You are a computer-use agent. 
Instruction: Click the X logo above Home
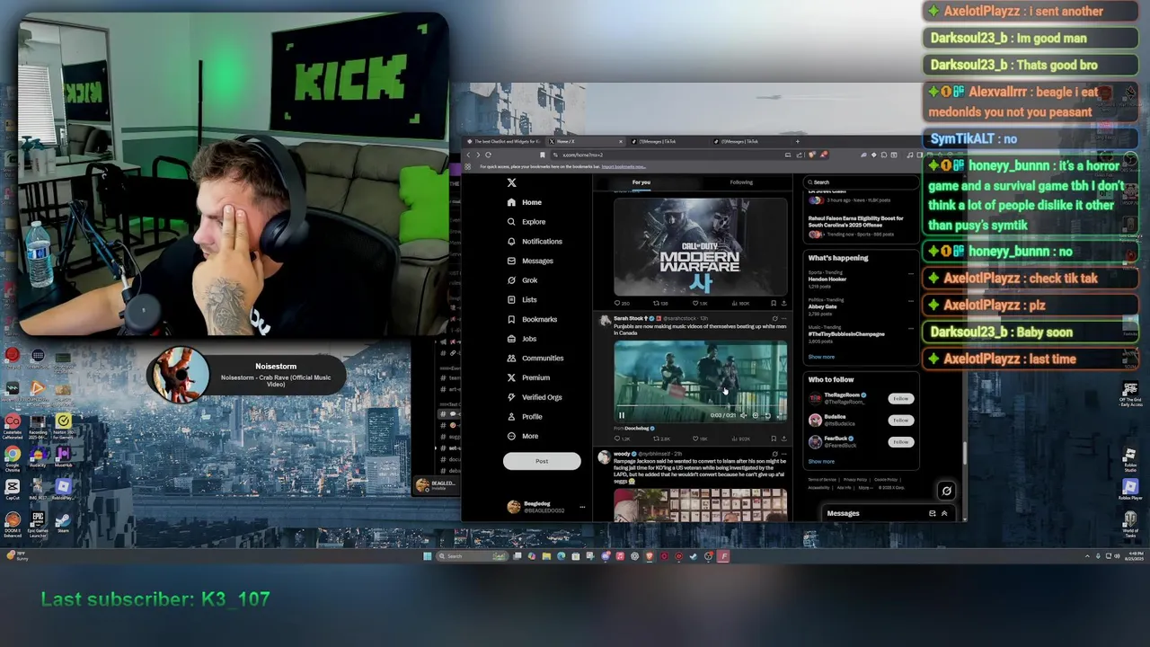point(511,182)
